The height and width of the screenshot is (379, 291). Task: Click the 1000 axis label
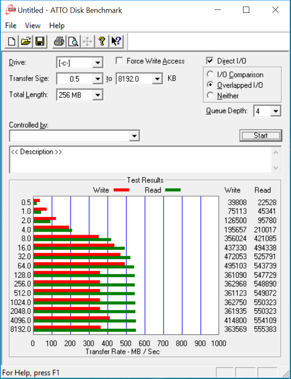[x=219, y=343]
